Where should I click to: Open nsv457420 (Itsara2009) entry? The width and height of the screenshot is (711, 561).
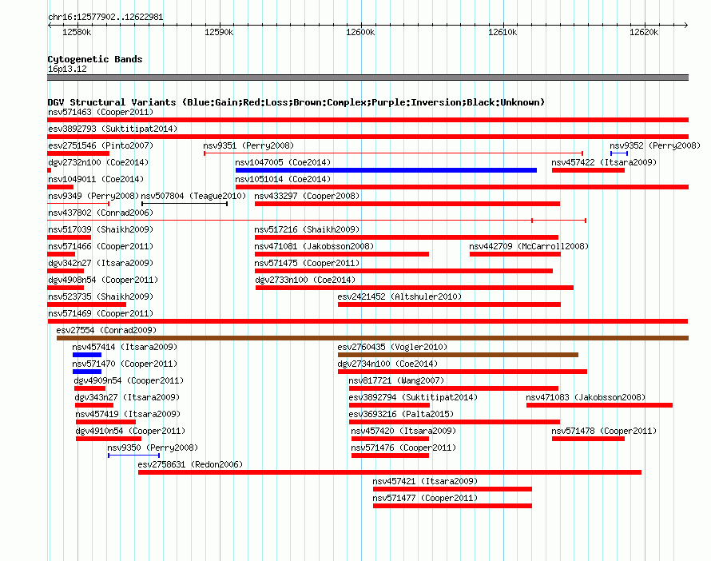tap(403, 431)
